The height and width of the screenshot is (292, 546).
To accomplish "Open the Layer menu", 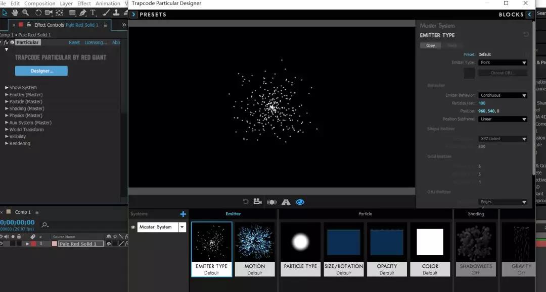I will pyautogui.click(x=66, y=4).
